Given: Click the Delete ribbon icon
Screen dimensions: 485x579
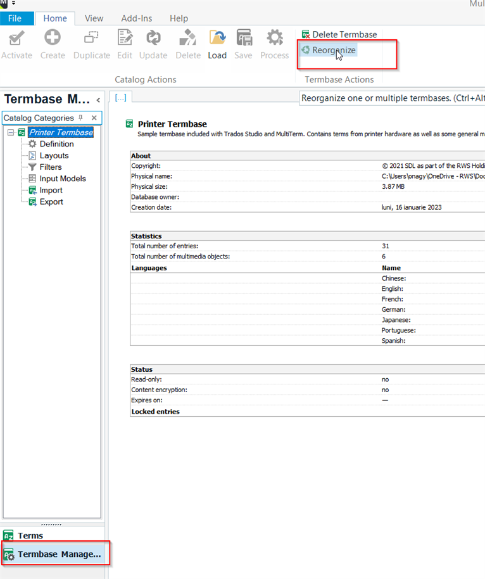Looking at the screenshot, I should coord(188,37).
